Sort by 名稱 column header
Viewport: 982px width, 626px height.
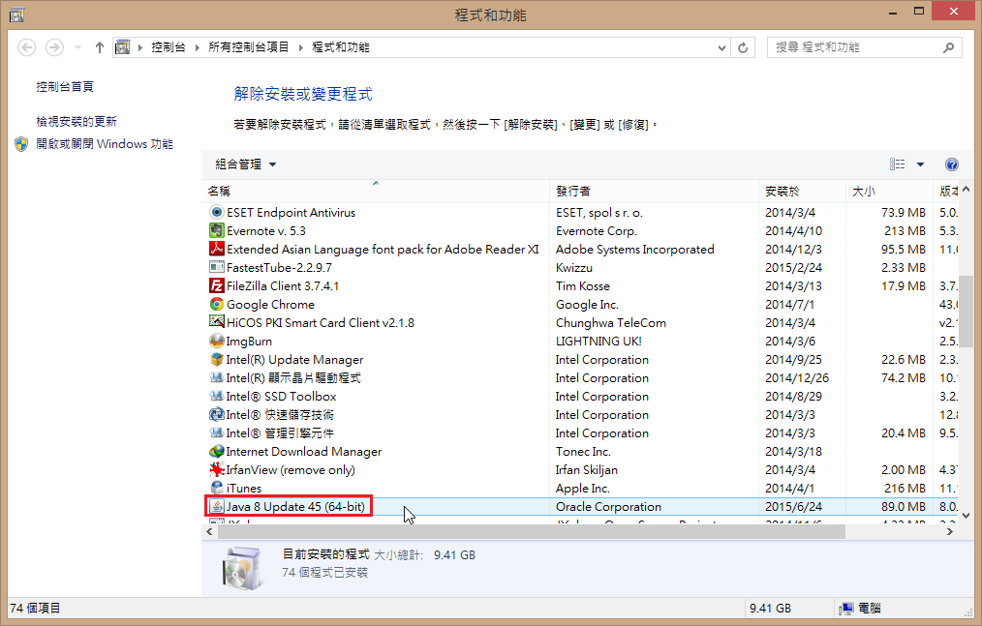[376, 191]
